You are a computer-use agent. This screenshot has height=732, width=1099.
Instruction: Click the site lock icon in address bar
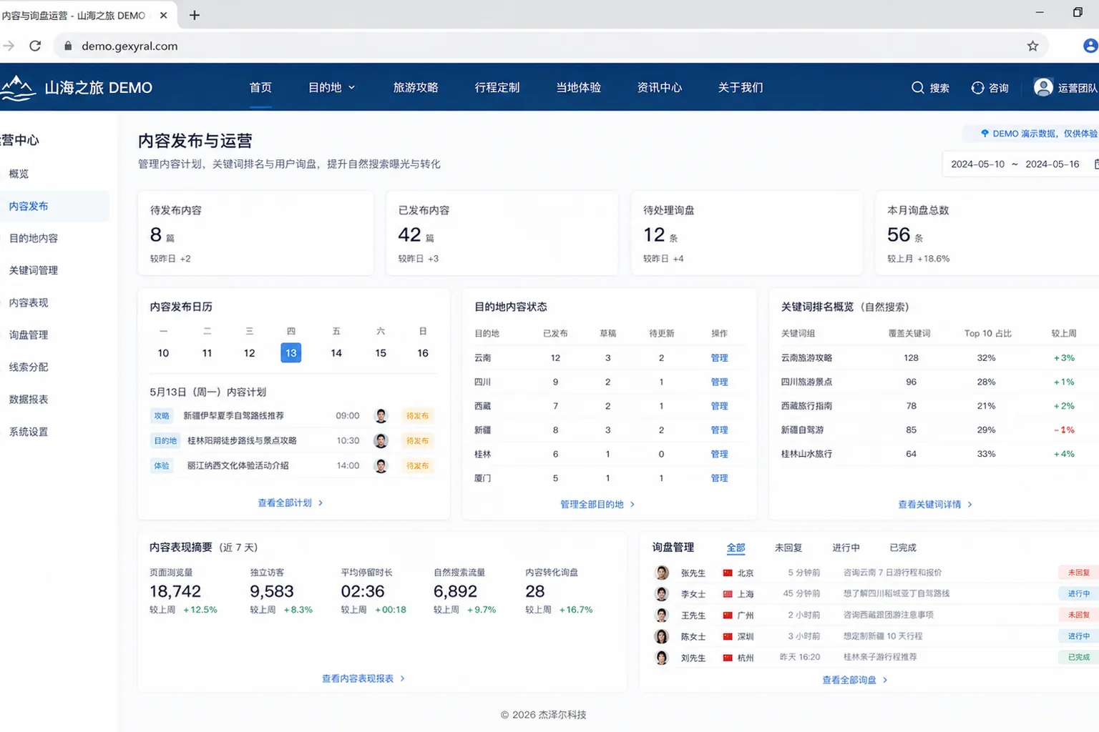68,46
